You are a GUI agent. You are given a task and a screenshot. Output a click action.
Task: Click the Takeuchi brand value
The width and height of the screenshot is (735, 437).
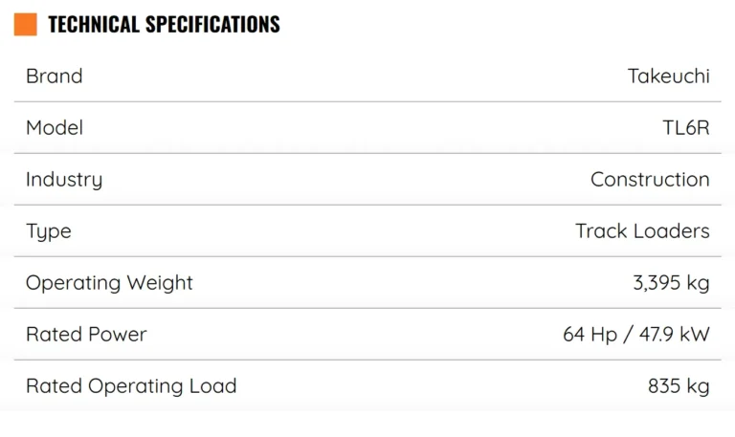pos(668,76)
